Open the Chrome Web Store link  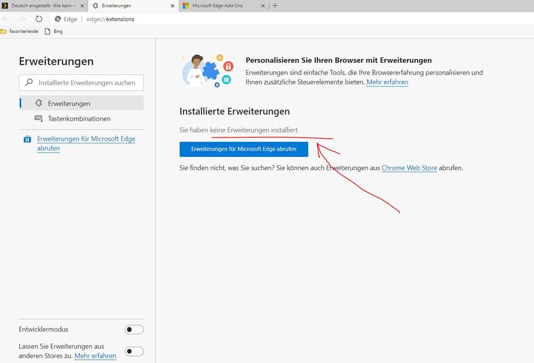tap(409, 168)
